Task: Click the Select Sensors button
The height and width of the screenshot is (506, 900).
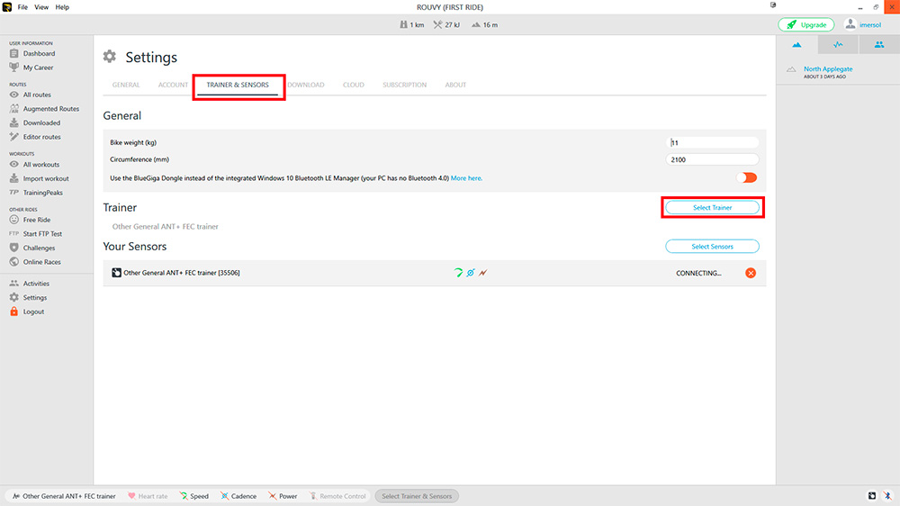Action: (x=712, y=247)
